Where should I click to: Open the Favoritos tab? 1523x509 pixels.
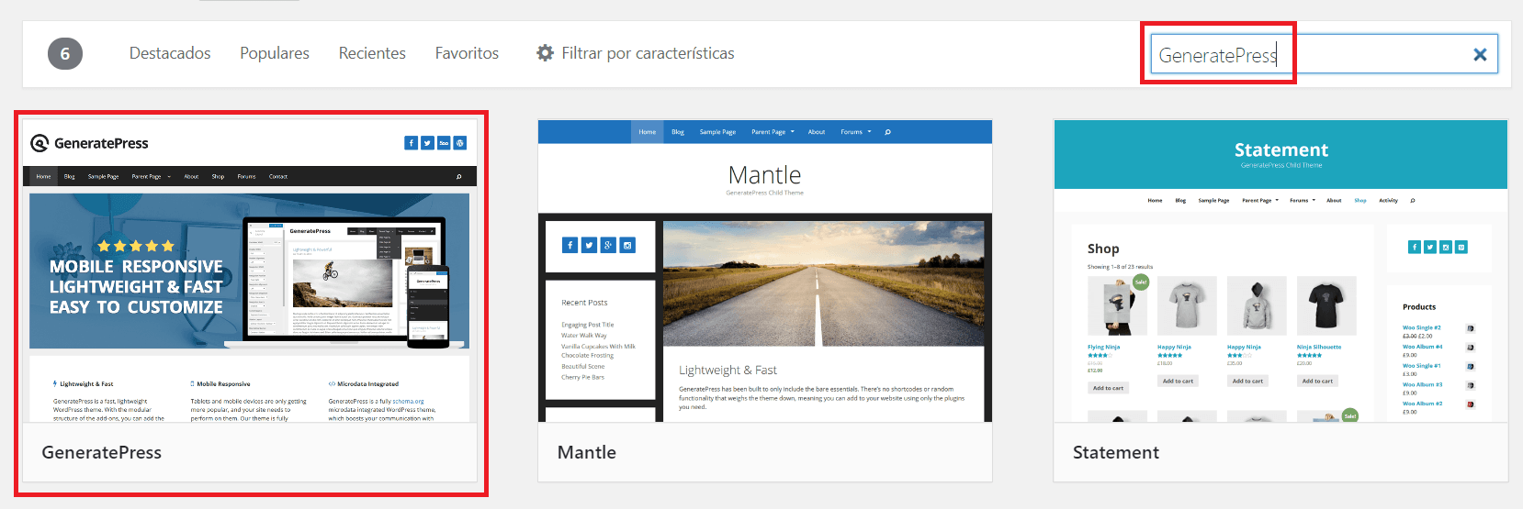pyautogui.click(x=467, y=53)
